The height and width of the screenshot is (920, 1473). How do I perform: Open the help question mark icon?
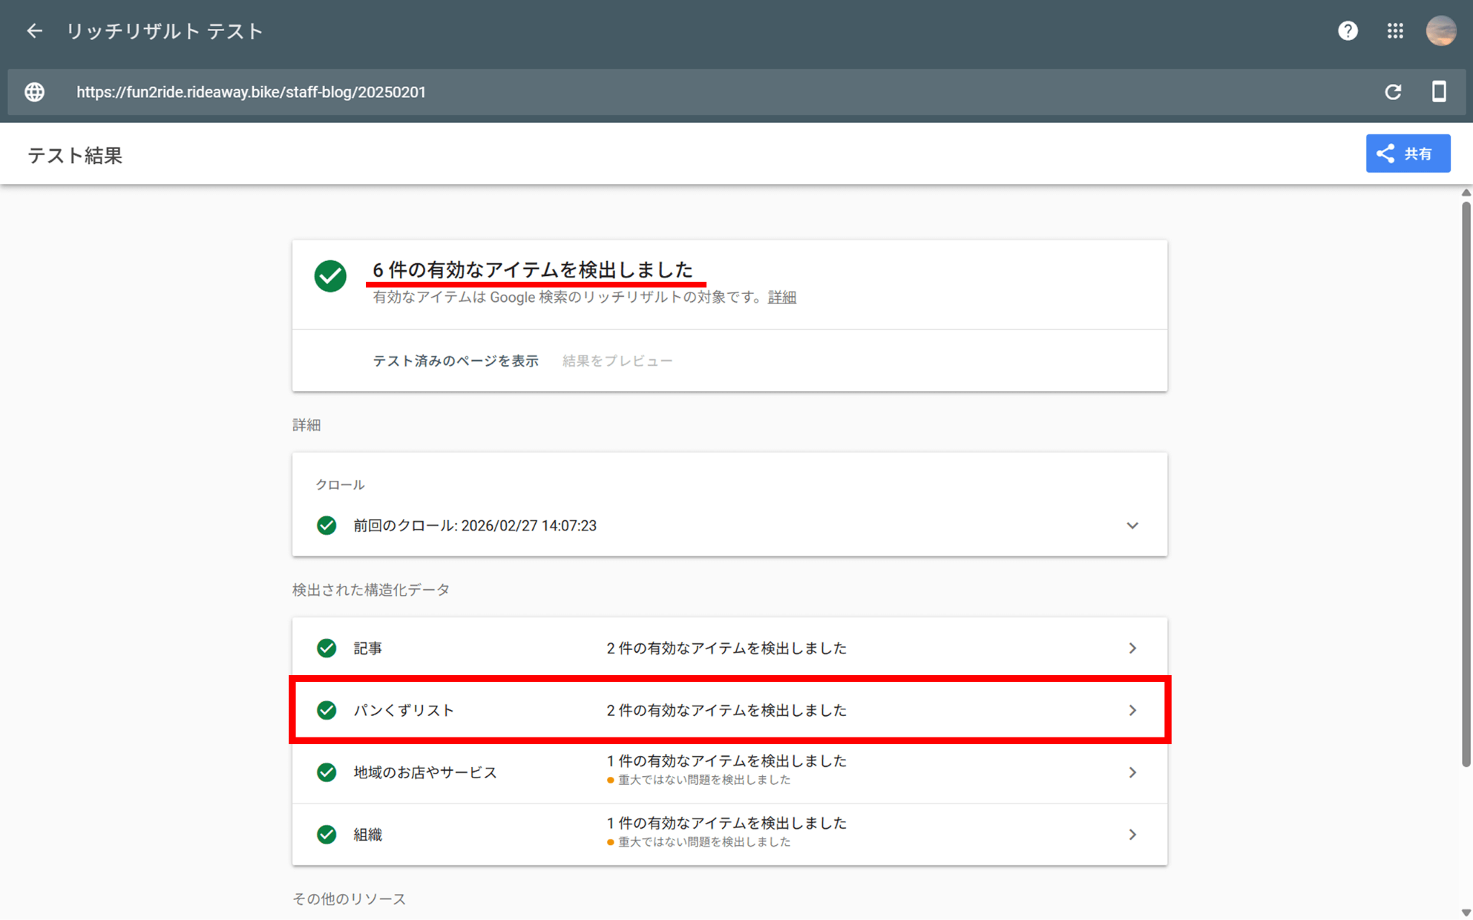[x=1347, y=31]
